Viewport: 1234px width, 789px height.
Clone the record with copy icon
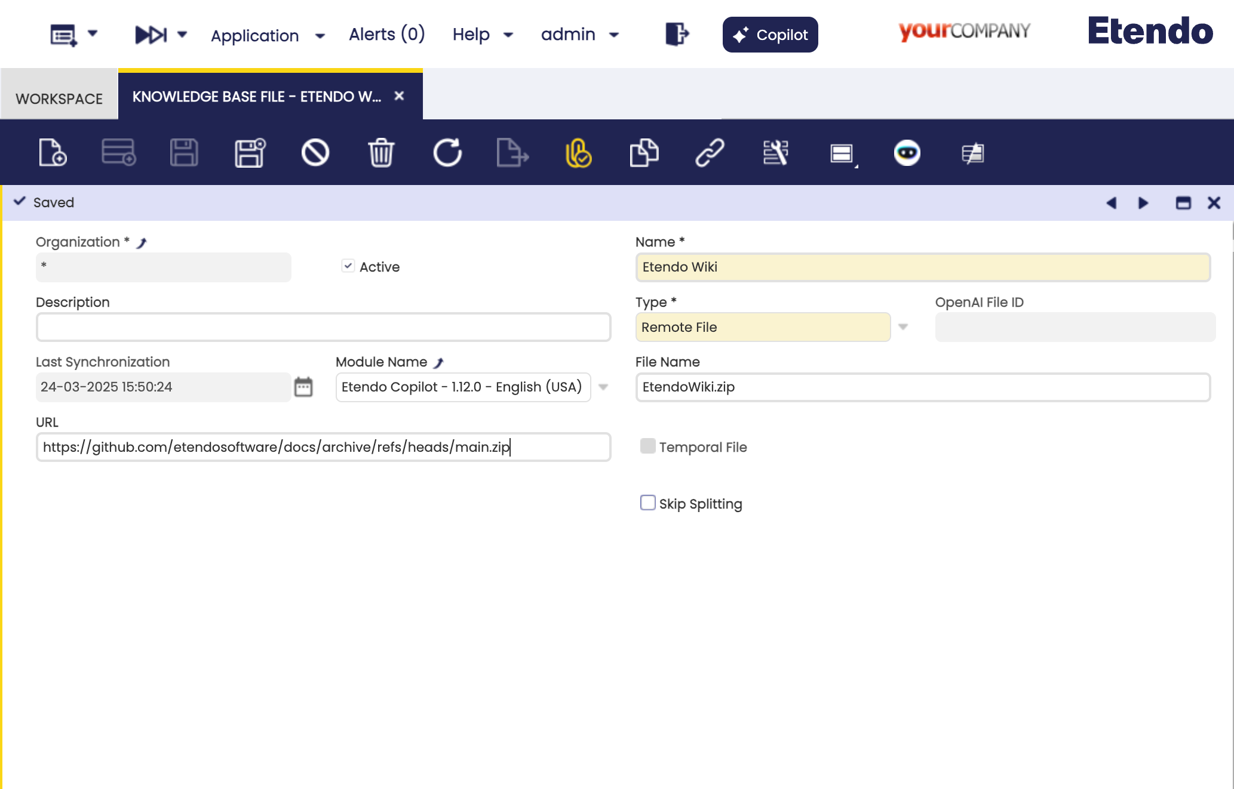click(x=644, y=153)
